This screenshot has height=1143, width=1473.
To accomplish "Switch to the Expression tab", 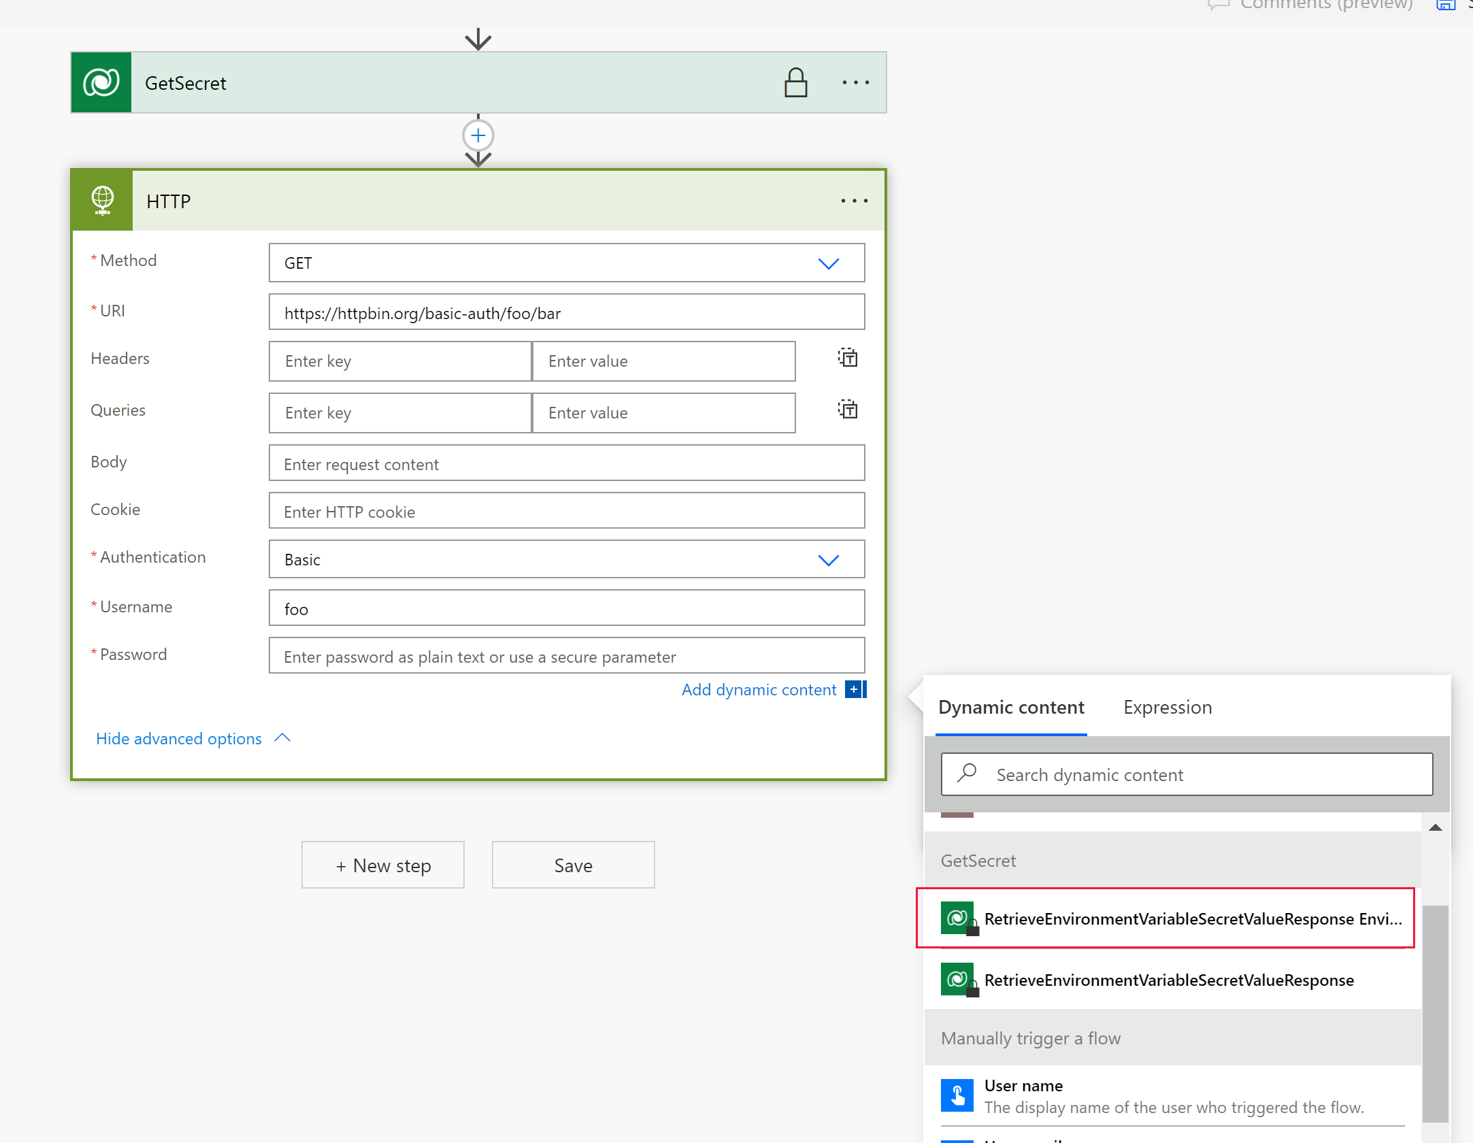I will click(x=1168, y=707).
